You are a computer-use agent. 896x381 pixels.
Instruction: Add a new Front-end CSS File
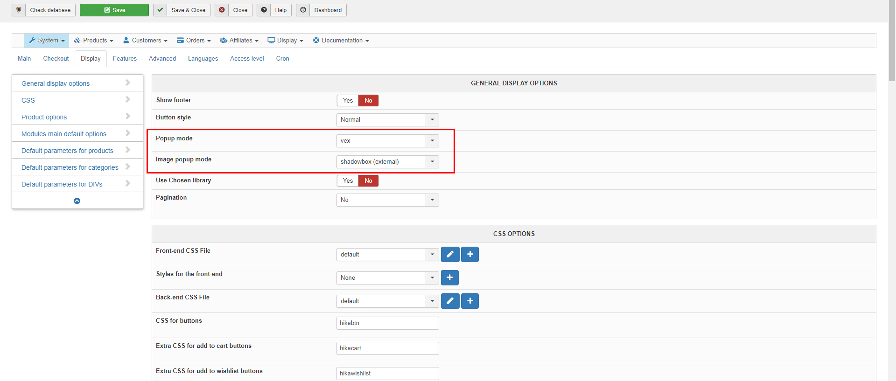point(470,254)
